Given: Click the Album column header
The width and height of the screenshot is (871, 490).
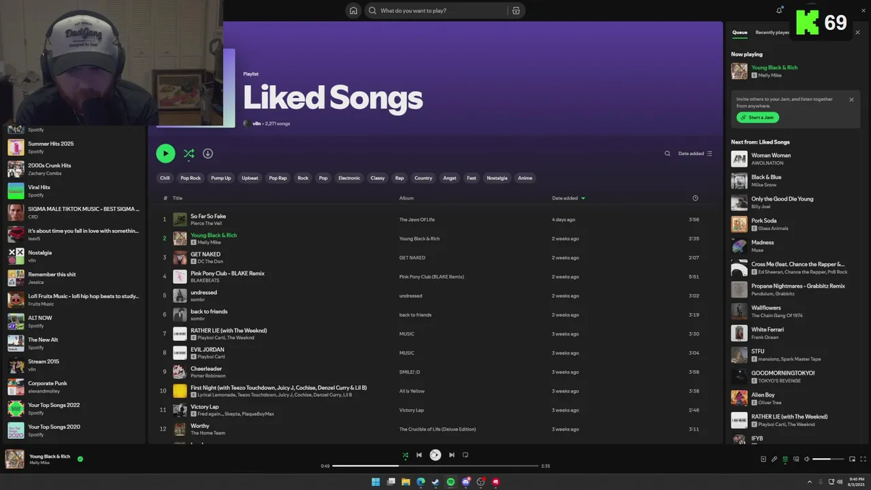Looking at the screenshot, I should click(x=406, y=198).
